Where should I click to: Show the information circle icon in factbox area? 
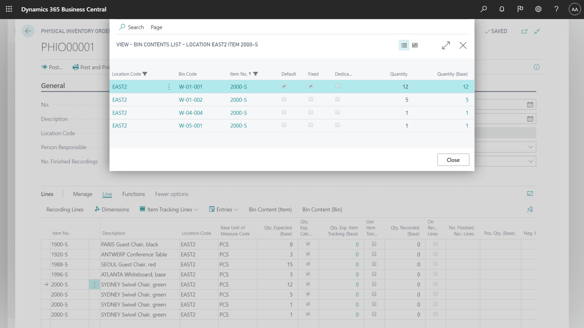tap(537, 67)
